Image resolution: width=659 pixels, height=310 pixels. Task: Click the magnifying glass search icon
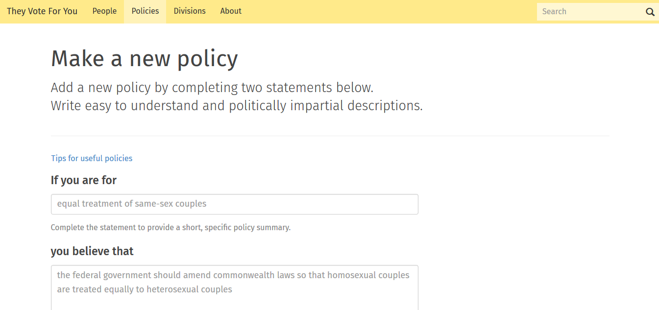(650, 12)
